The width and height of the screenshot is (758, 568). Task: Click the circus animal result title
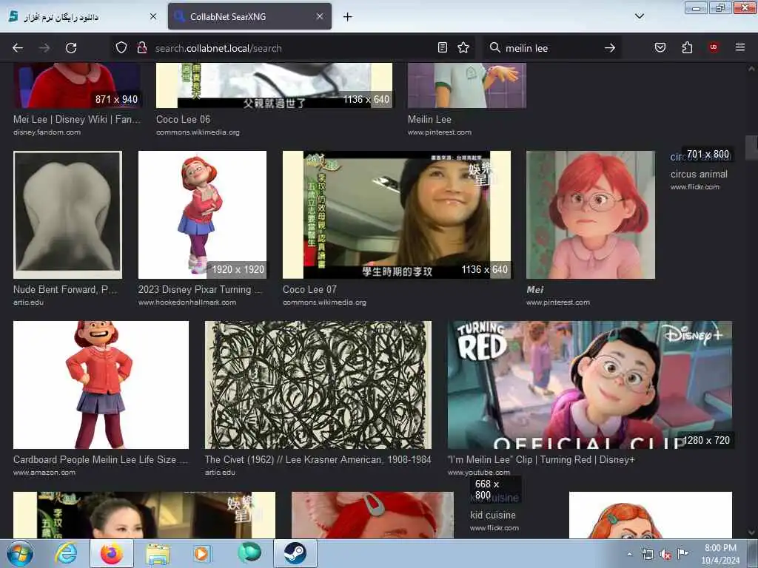pyautogui.click(x=699, y=175)
